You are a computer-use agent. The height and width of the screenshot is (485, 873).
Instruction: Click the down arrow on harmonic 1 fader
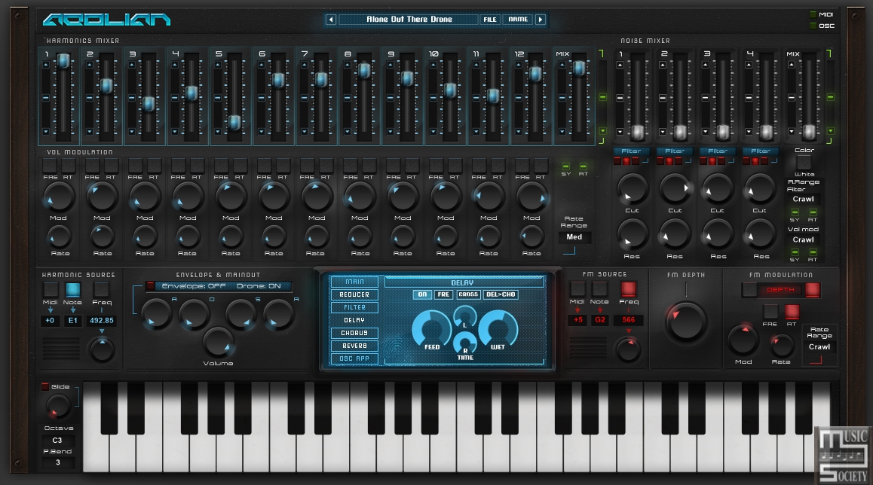tap(46, 132)
